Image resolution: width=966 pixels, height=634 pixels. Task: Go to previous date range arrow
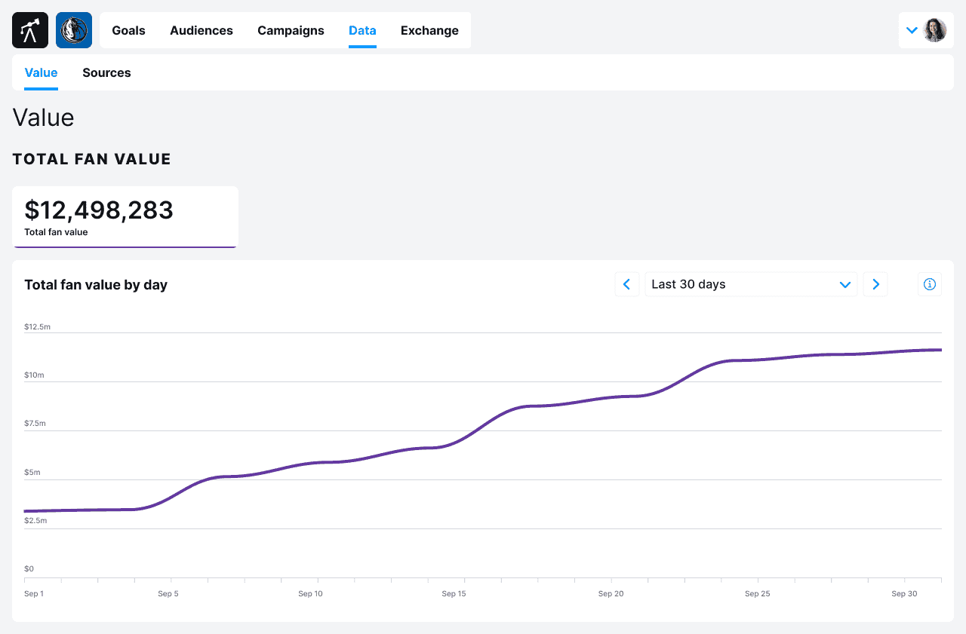[626, 284]
